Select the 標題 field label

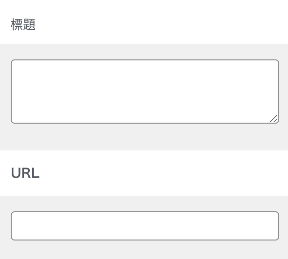click(x=23, y=24)
